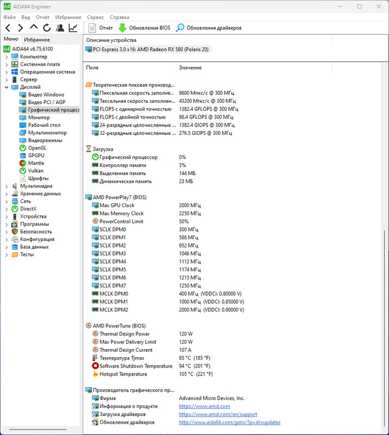Open the graph chart toolbar icon
Image resolution: width=389 pixels, height=435 pixels.
click(x=73, y=28)
